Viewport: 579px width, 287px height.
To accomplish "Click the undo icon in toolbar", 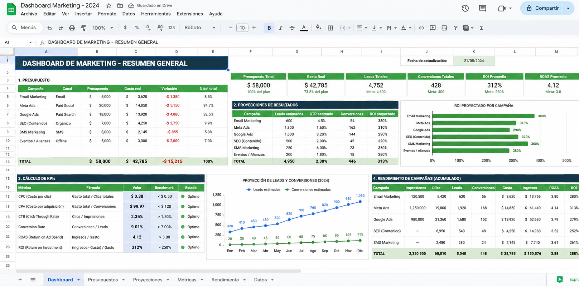I will coord(49,28).
